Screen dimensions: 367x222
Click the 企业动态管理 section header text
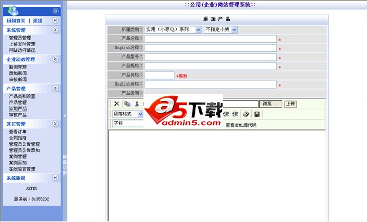[x=20, y=59]
